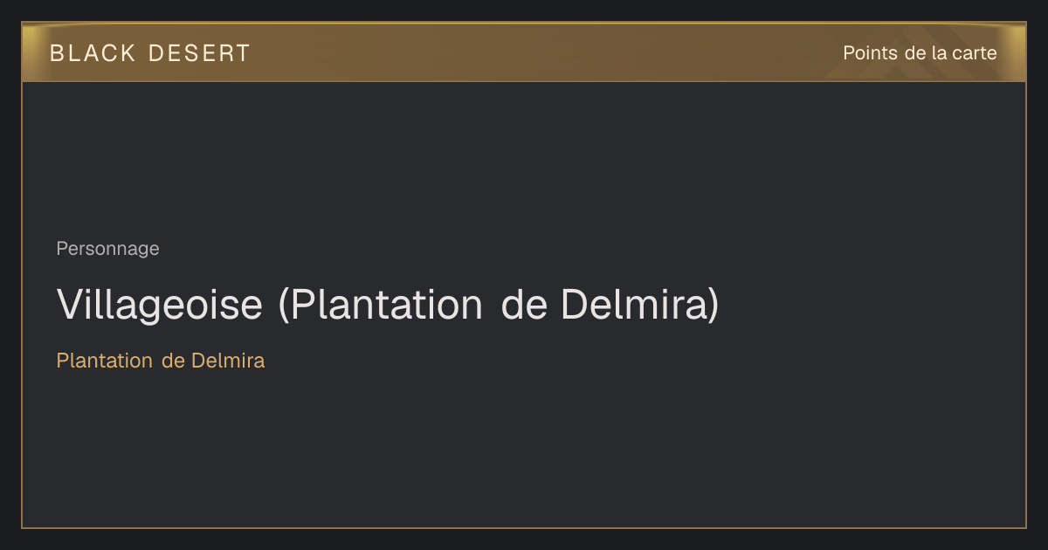Click the word BLACK in the header

(x=93, y=53)
